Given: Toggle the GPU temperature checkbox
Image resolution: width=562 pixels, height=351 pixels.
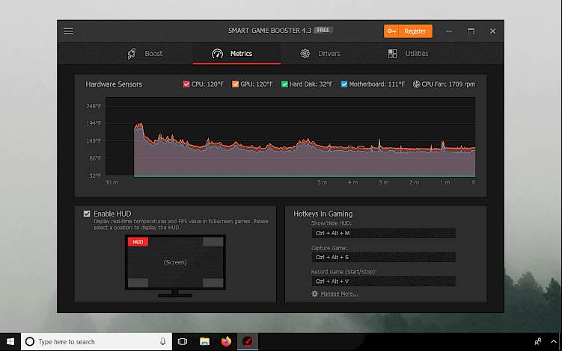Looking at the screenshot, I should pyautogui.click(x=235, y=84).
